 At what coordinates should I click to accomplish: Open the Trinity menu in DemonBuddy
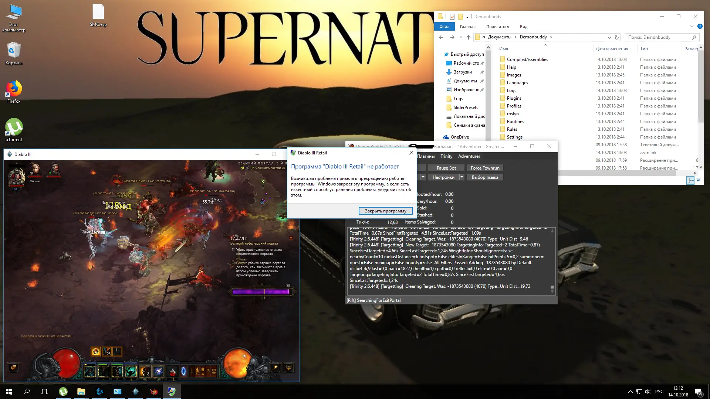[x=446, y=156]
